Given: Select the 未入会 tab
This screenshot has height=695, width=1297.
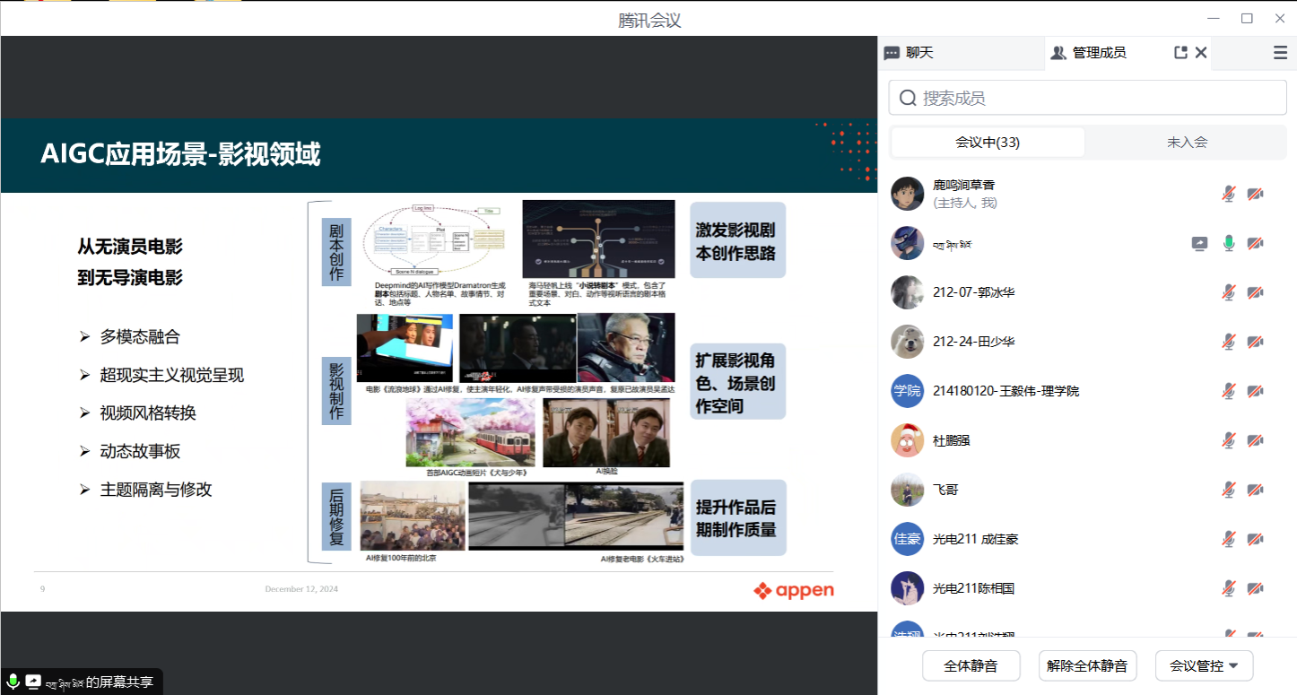Looking at the screenshot, I should (1187, 142).
